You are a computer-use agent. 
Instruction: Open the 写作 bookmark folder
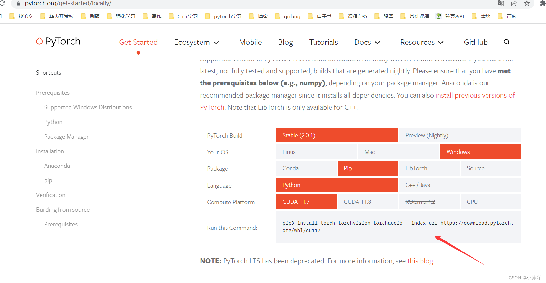tap(152, 16)
